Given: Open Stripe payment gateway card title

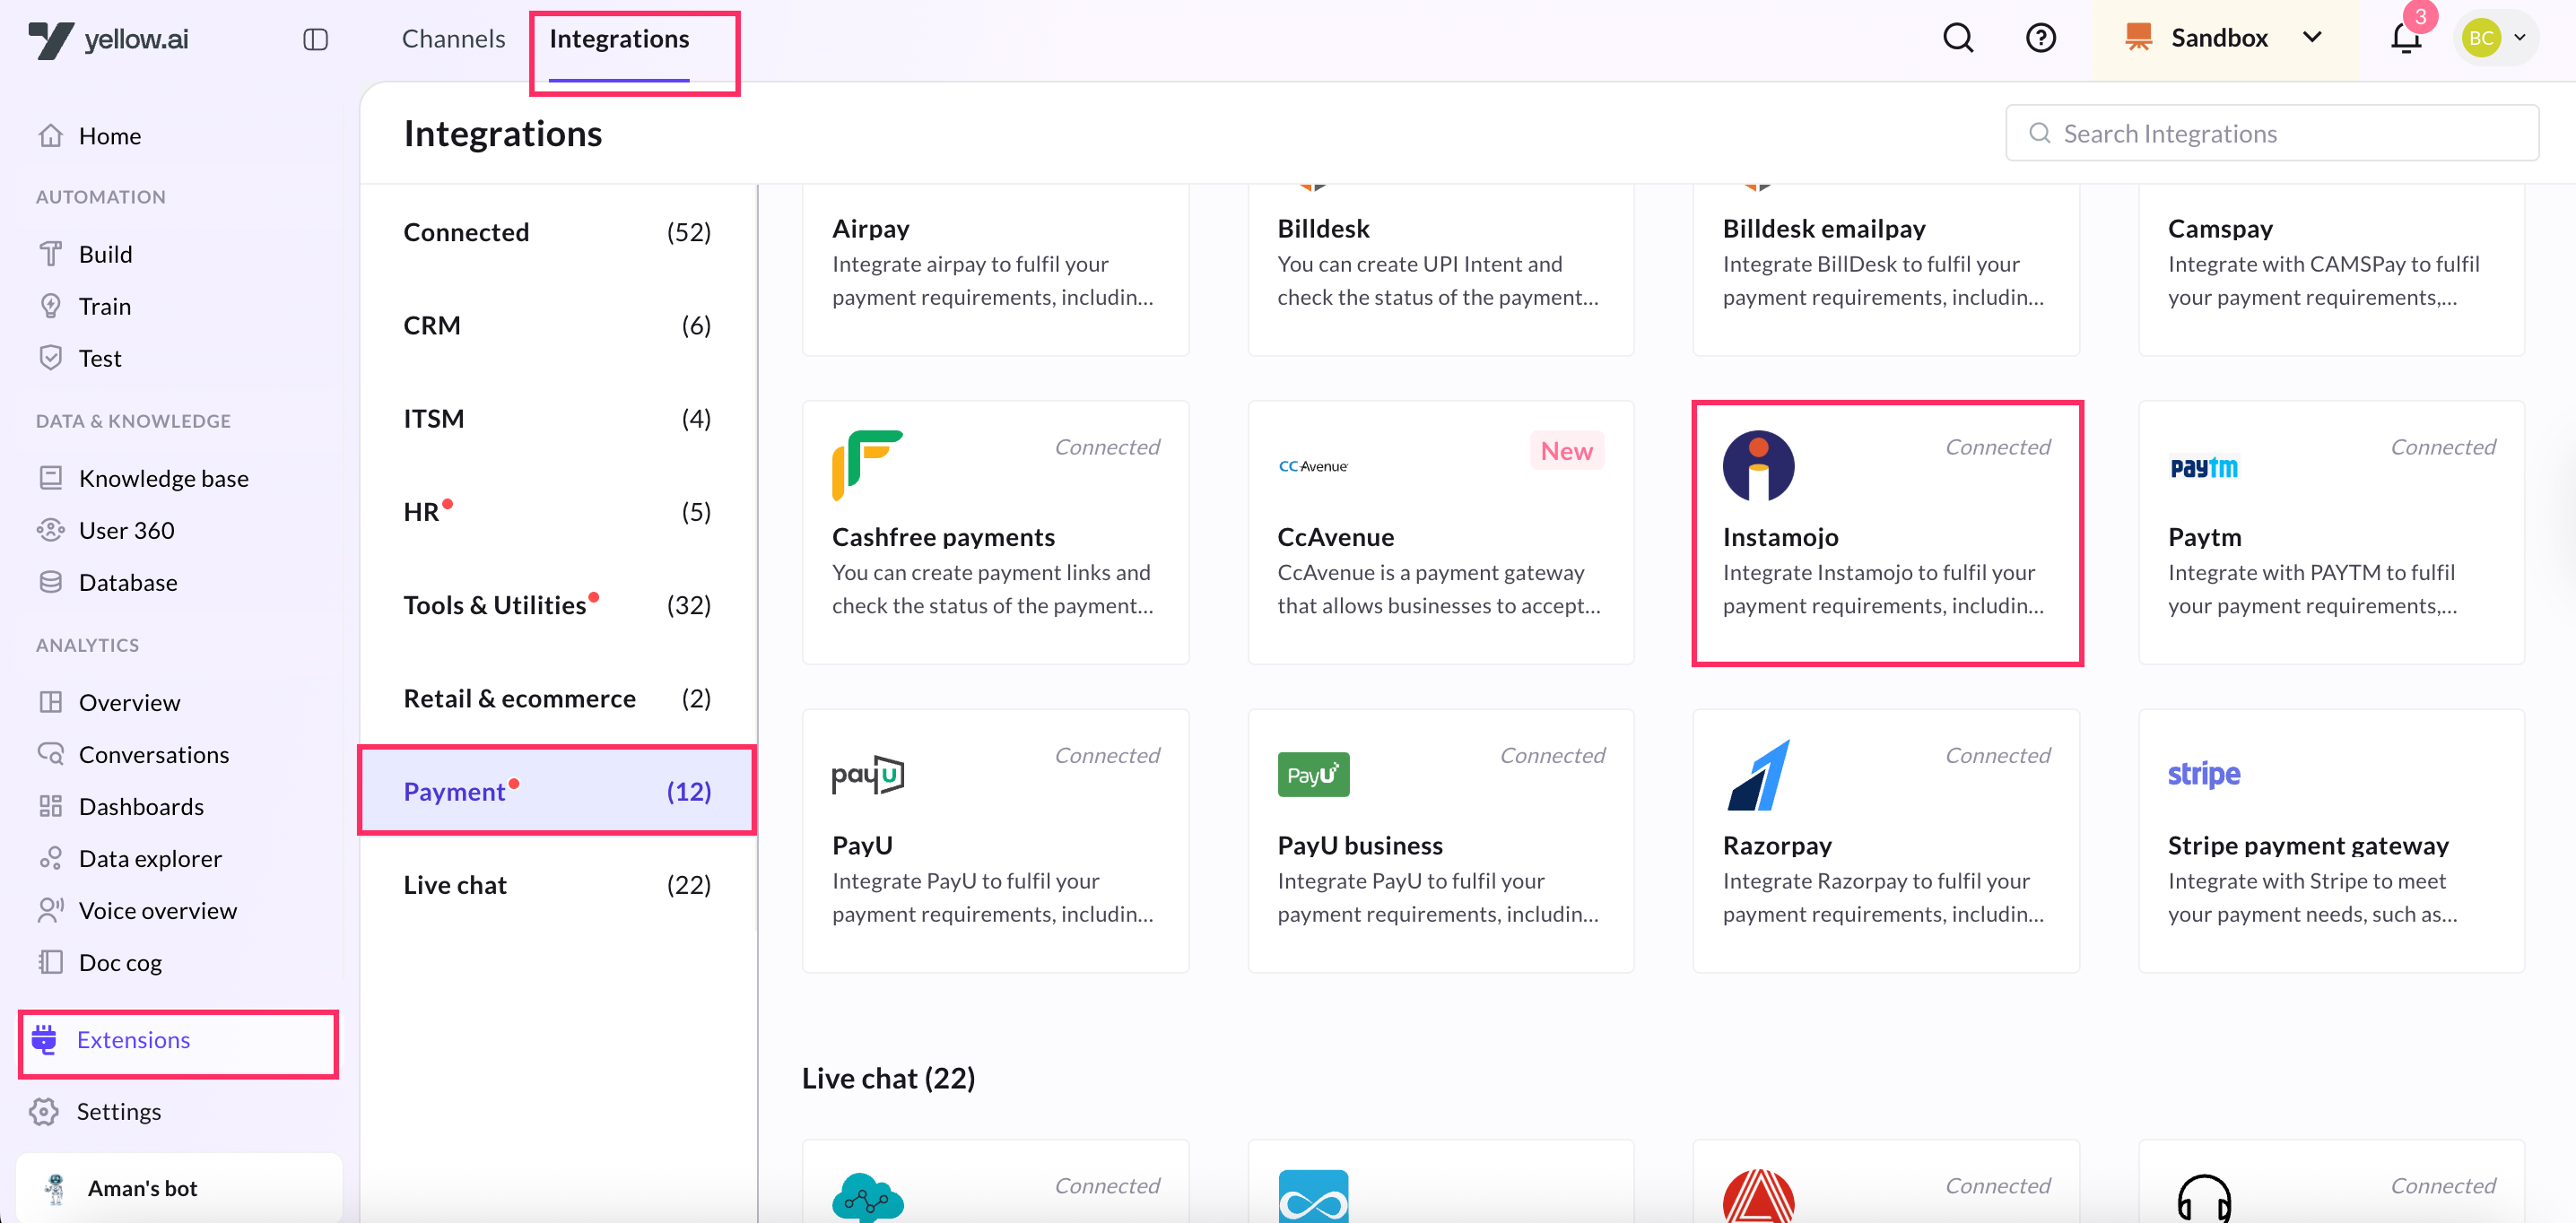Looking at the screenshot, I should point(2307,845).
